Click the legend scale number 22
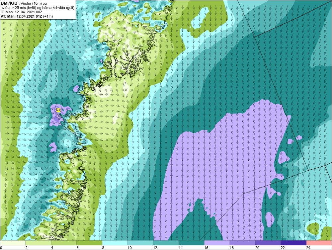Viewport: 332px width, 250px height. click(x=283, y=248)
